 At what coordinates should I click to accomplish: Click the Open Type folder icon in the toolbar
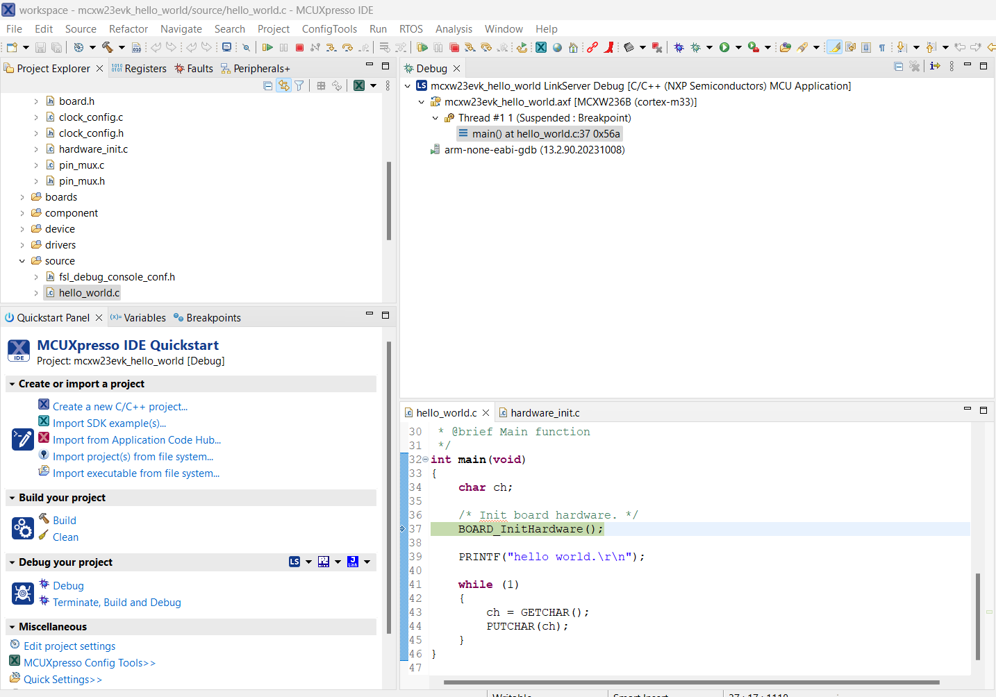point(785,47)
